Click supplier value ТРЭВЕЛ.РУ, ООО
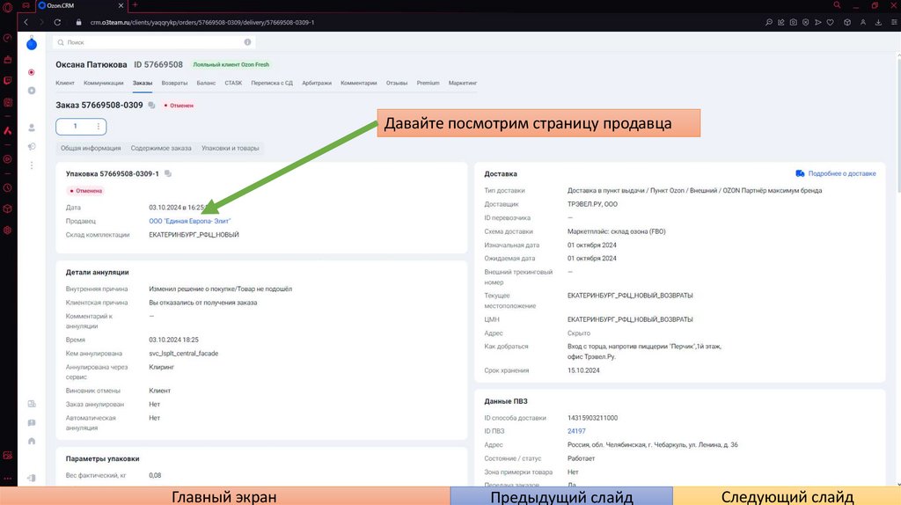 (x=592, y=204)
